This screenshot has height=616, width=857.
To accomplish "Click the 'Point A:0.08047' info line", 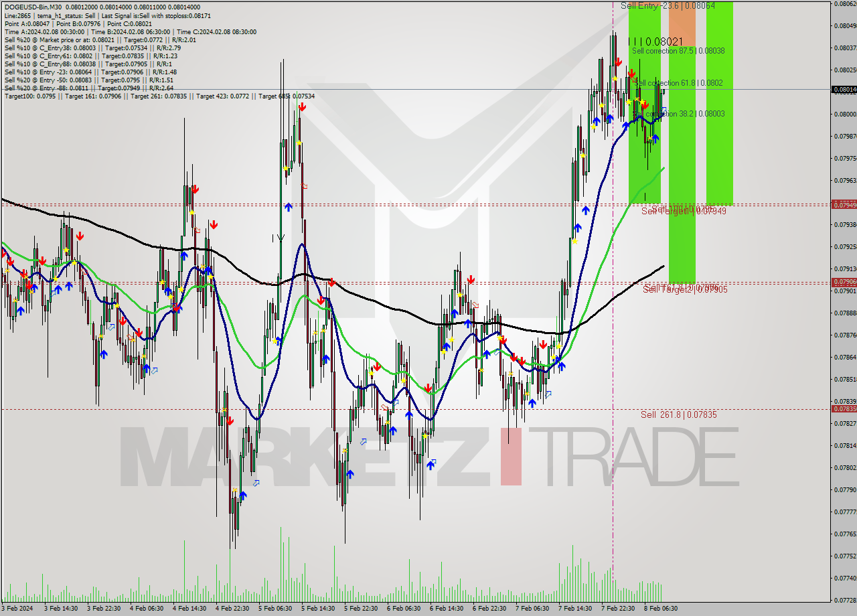I will point(78,23).
